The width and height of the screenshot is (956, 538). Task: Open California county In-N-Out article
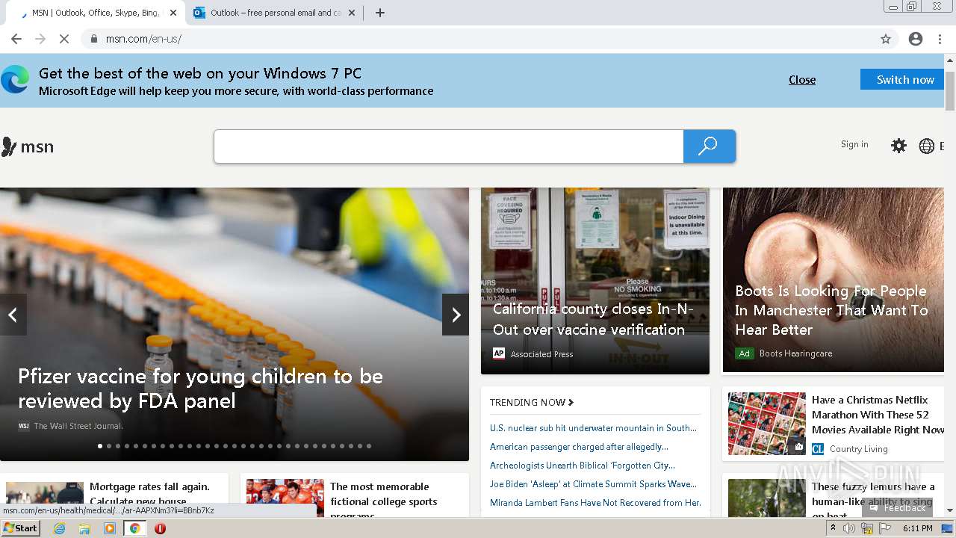(593, 319)
